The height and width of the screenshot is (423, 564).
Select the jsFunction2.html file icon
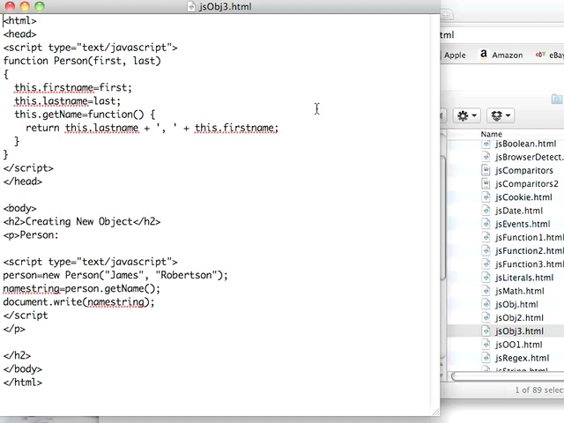coord(486,250)
